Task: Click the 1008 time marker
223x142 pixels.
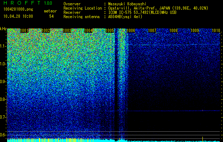Action: pos(173,31)
